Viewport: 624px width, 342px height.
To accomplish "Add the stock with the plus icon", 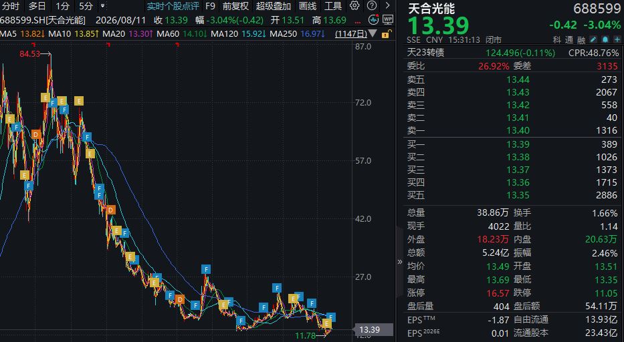I will click(617, 39).
